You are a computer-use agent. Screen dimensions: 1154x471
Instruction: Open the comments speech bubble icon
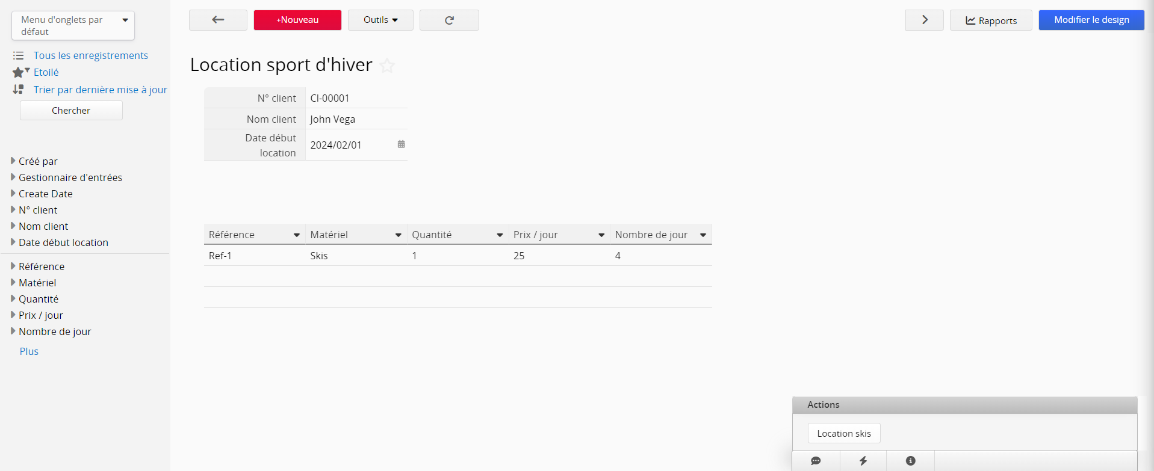tap(816, 461)
